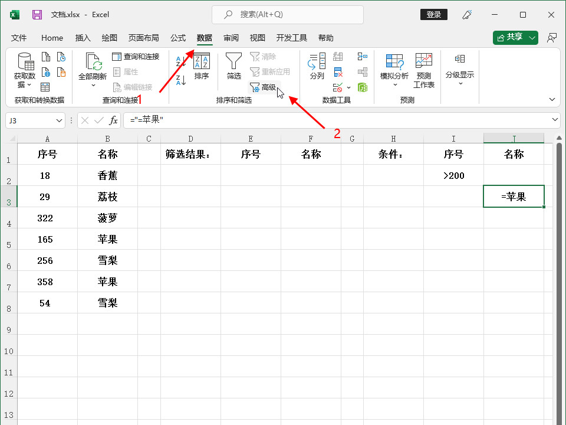Click inside the formula bar text
The height and width of the screenshot is (425, 566).
coord(147,120)
